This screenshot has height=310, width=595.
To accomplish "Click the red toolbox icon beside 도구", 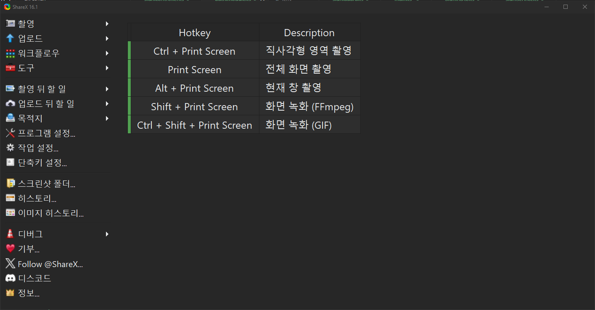I will [x=11, y=68].
